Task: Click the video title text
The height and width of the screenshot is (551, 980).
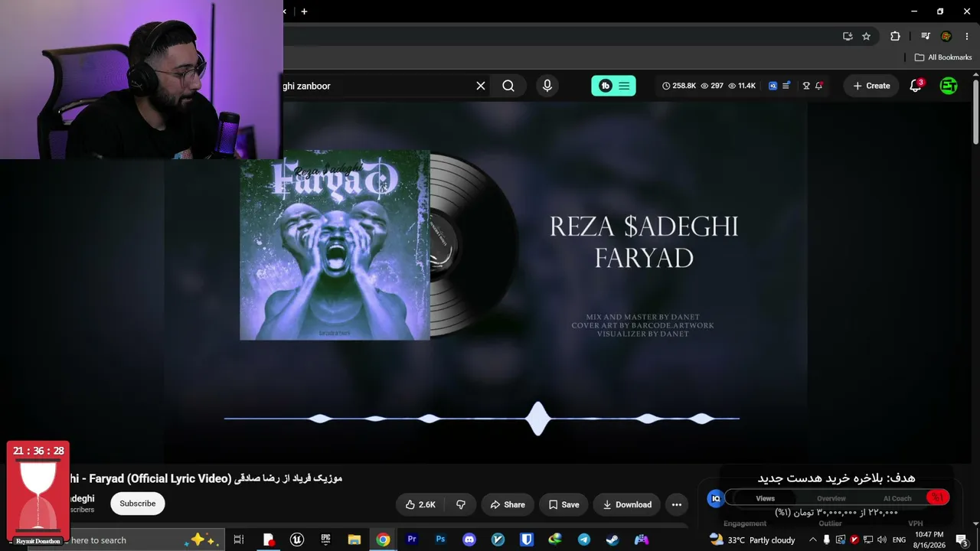Action: [205, 478]
